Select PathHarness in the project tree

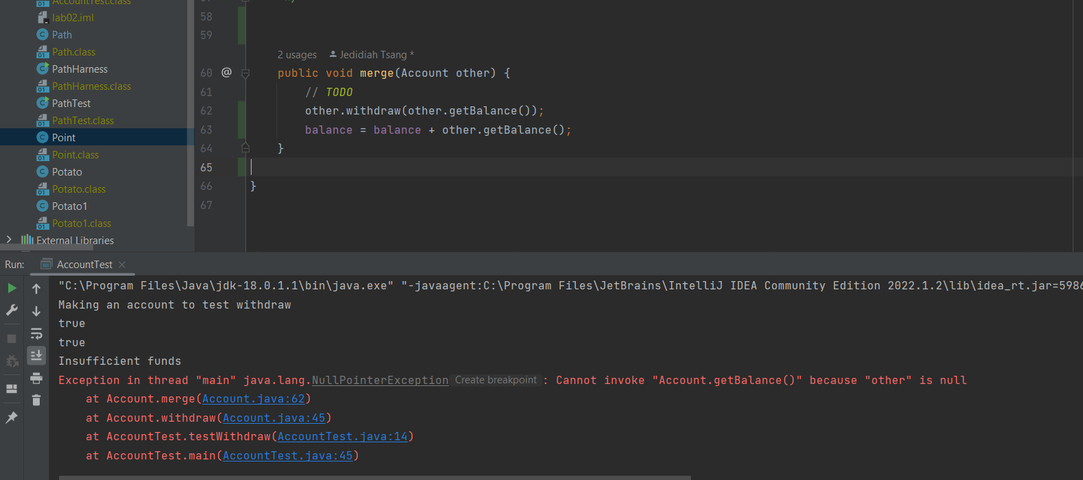tap(80, 69)
